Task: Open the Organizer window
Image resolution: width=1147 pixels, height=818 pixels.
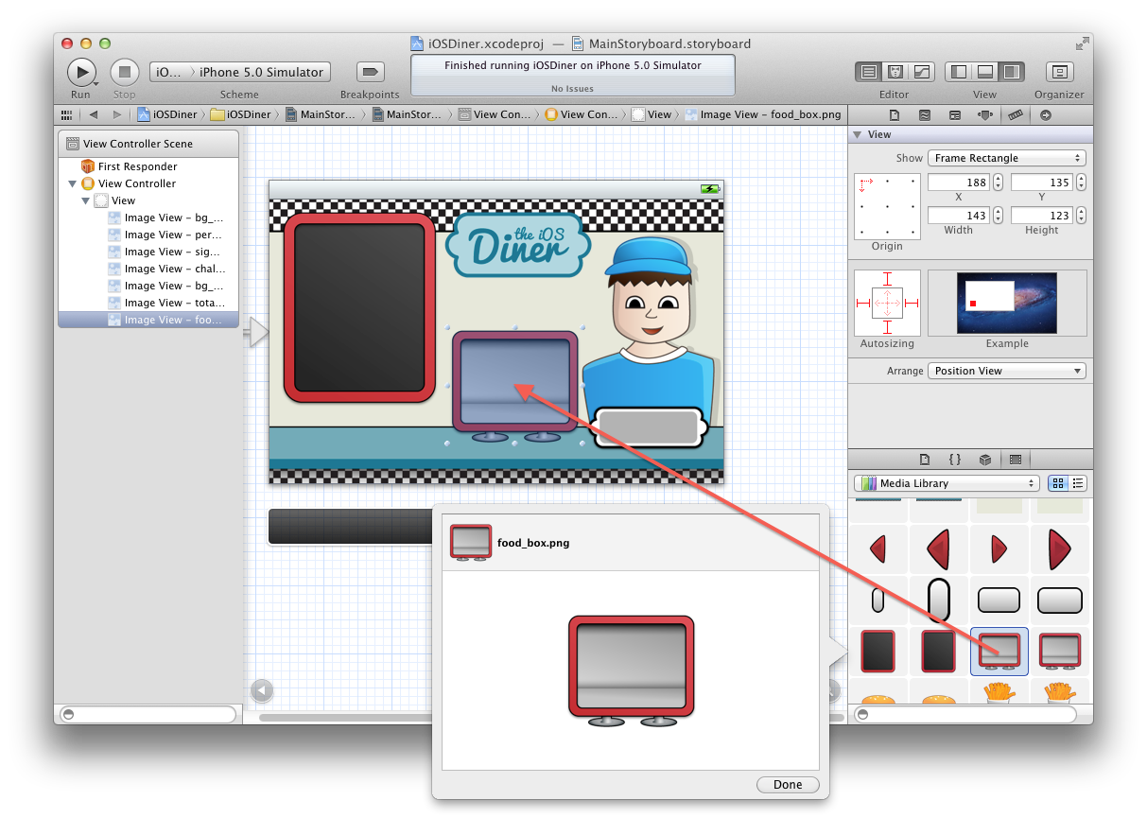Action: [x=1059, y=72]
